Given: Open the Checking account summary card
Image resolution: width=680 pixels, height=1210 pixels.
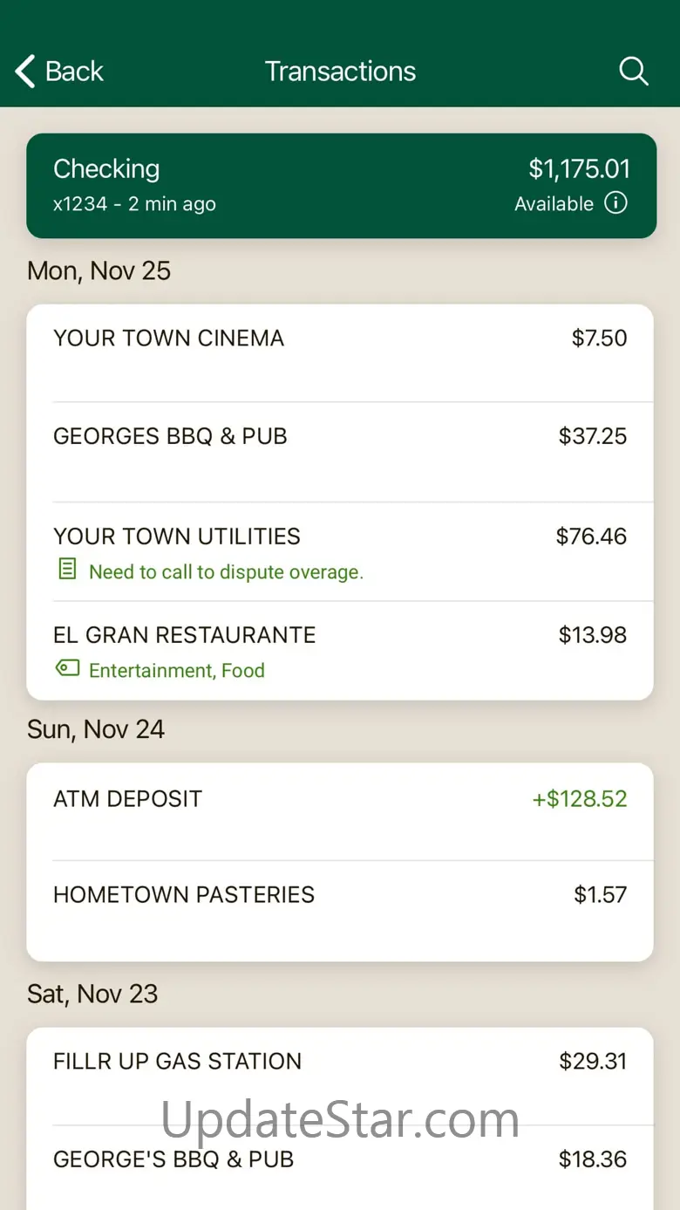Looking at the screenshot, I should point(340,186).
